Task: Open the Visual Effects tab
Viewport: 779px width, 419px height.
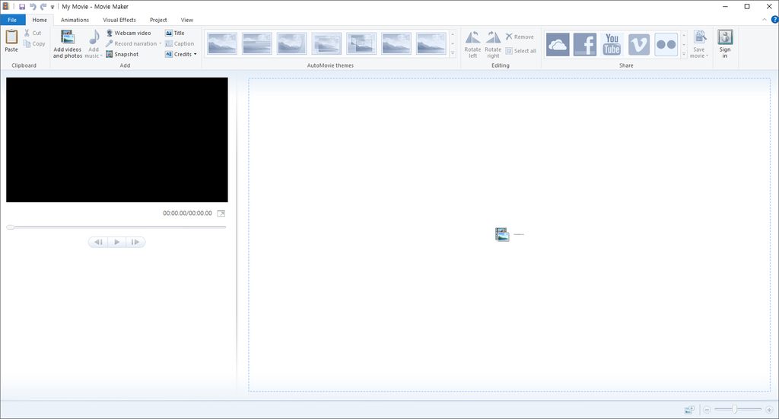Action: point(119,20)
